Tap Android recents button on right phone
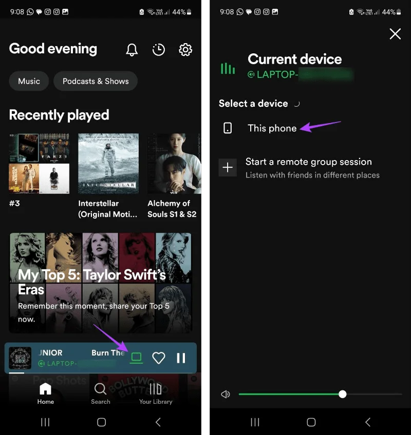411x435 pixels. 255,422
